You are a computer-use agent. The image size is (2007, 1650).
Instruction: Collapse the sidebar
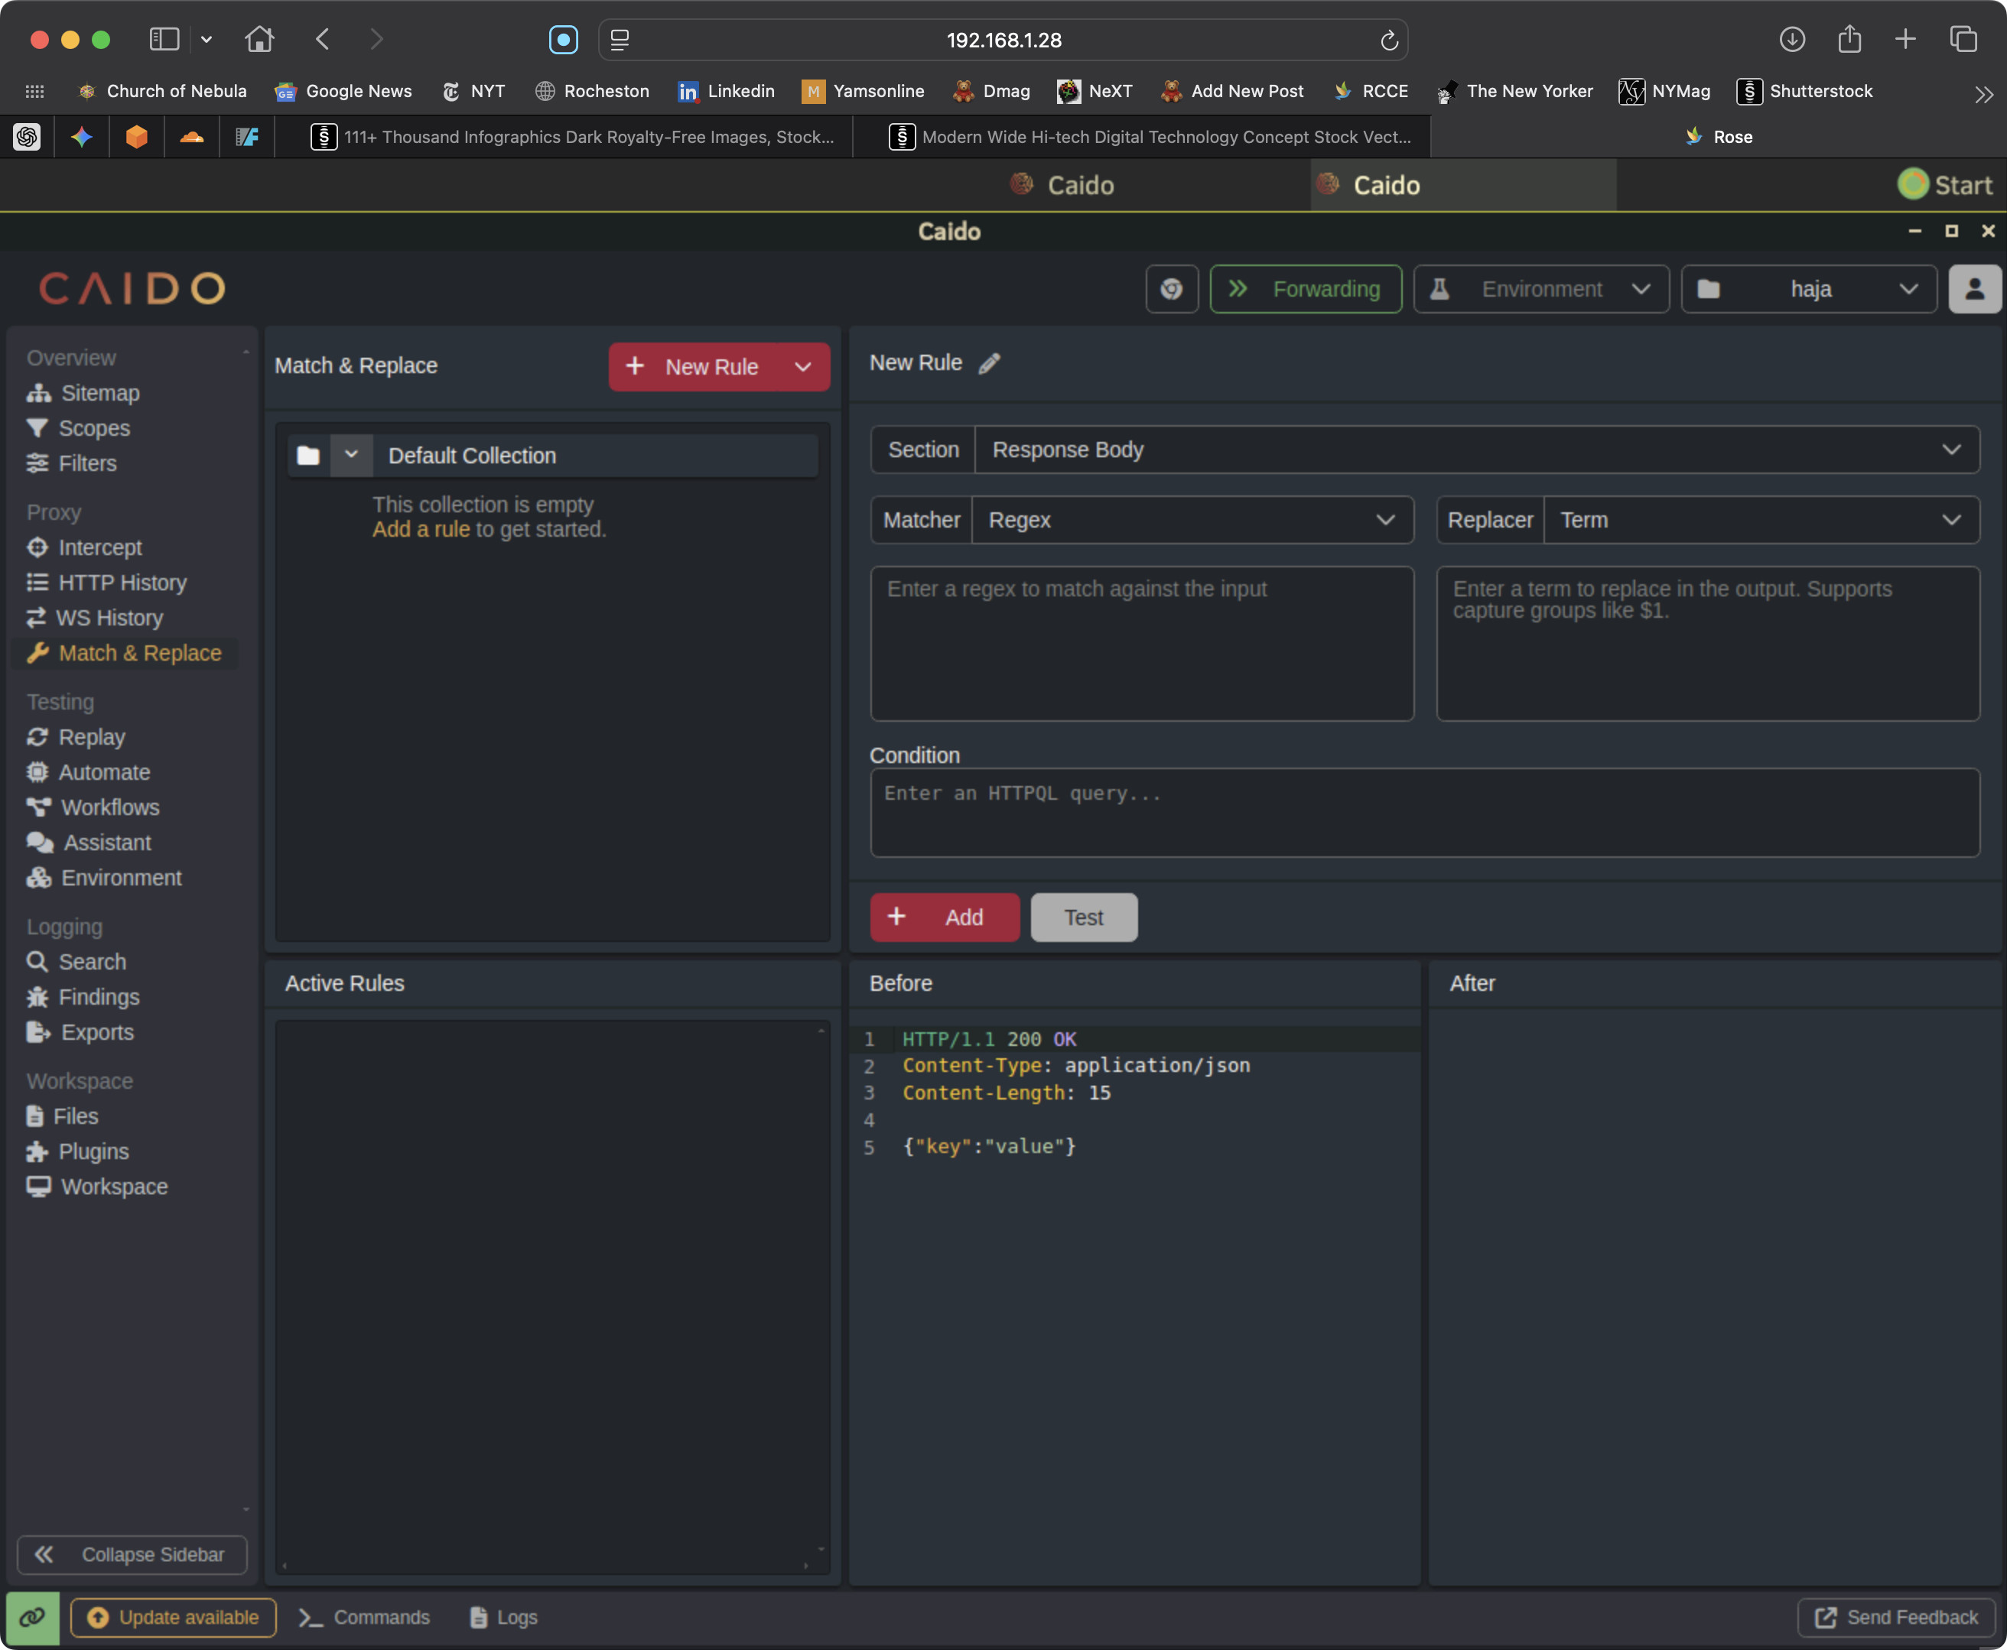132,1554
